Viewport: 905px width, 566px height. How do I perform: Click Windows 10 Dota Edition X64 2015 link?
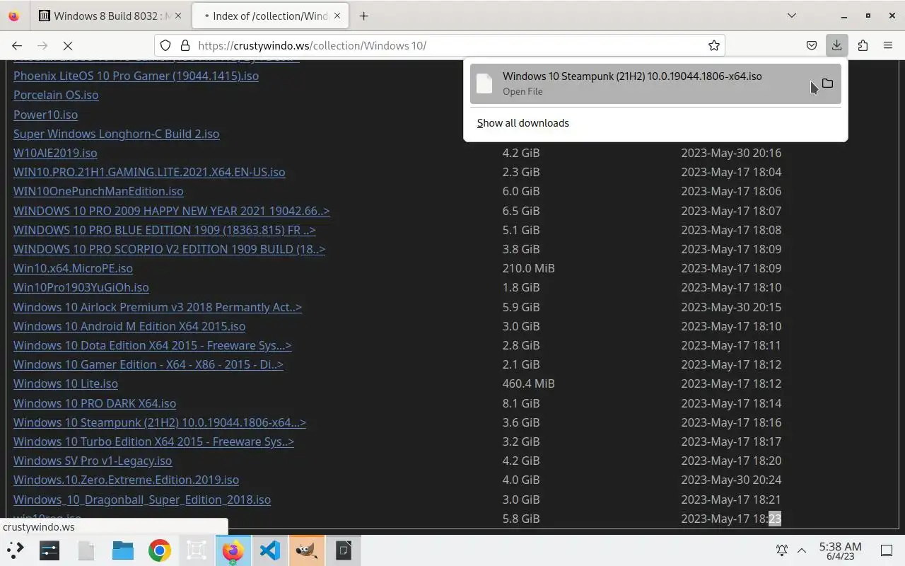[152, 345]
